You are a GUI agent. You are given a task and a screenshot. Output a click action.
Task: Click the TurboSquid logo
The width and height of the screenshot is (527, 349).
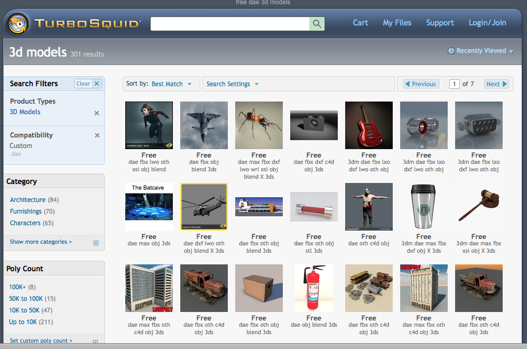(x=74, y=23)
